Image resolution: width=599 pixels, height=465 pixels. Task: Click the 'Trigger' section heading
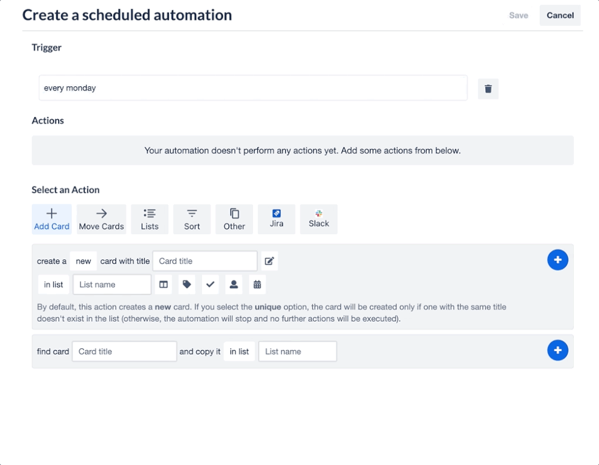tap(47, 47)
